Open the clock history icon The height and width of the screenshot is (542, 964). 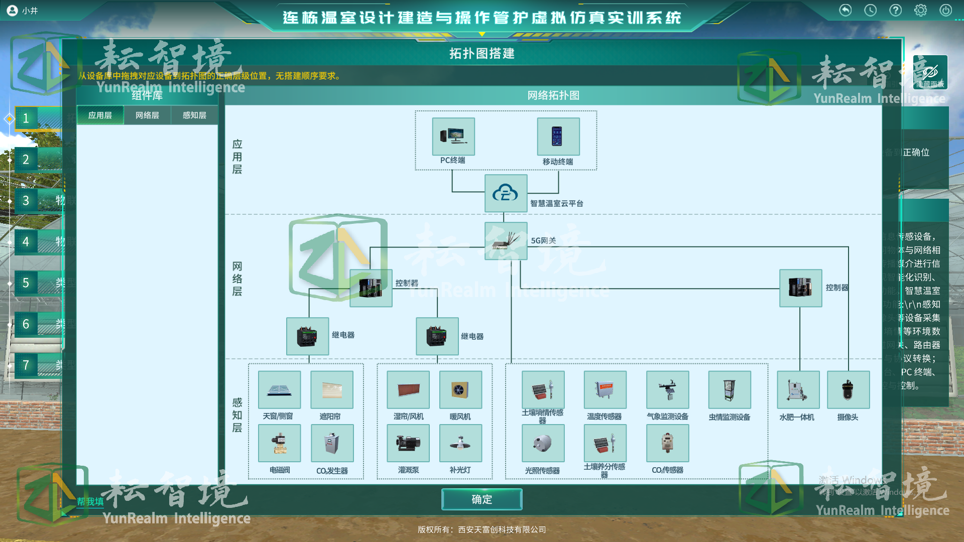click(871, 10)
